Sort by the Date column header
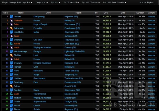 click(x=123, y=13)
